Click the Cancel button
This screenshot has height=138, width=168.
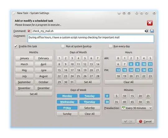coord(145,122)
